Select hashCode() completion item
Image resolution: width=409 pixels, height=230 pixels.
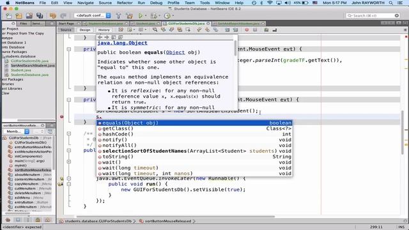coord(194,134)
